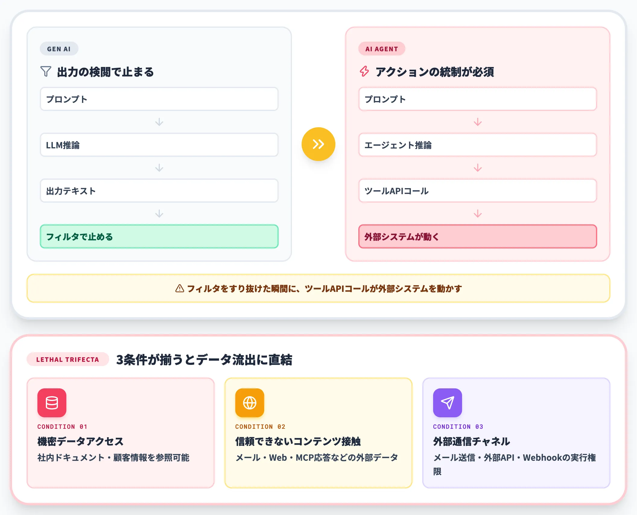Click the green フィルタで止める box

tap(159, 237)
